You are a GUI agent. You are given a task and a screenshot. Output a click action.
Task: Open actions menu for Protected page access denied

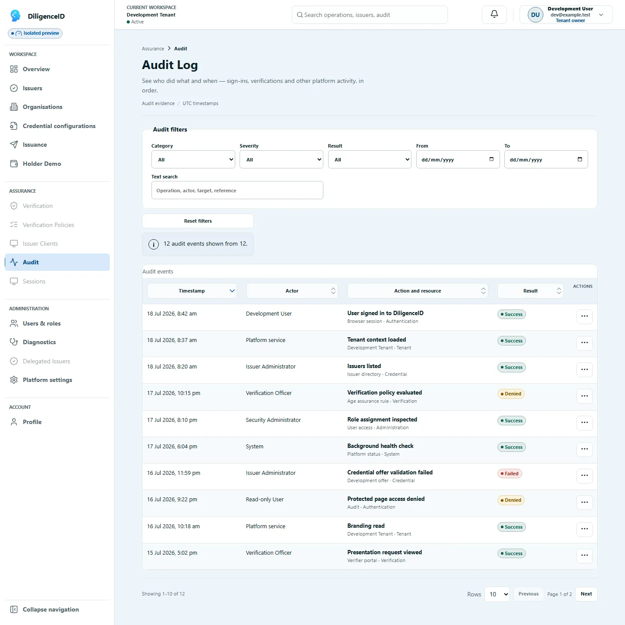pos(585,502)
